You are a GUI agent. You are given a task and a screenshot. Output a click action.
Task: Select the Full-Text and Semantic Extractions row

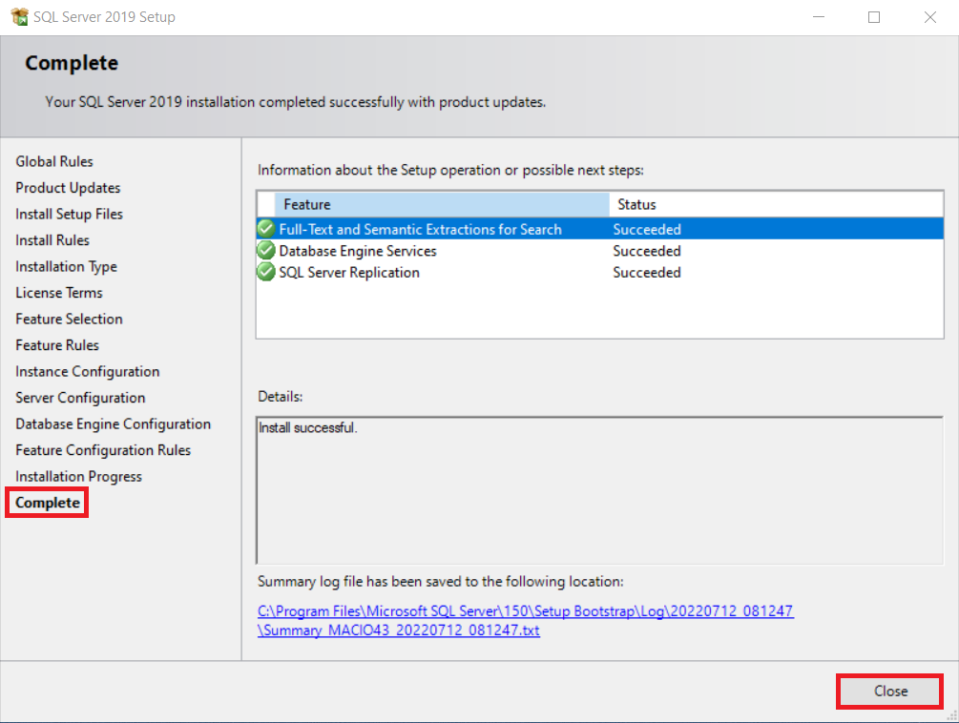600,229
